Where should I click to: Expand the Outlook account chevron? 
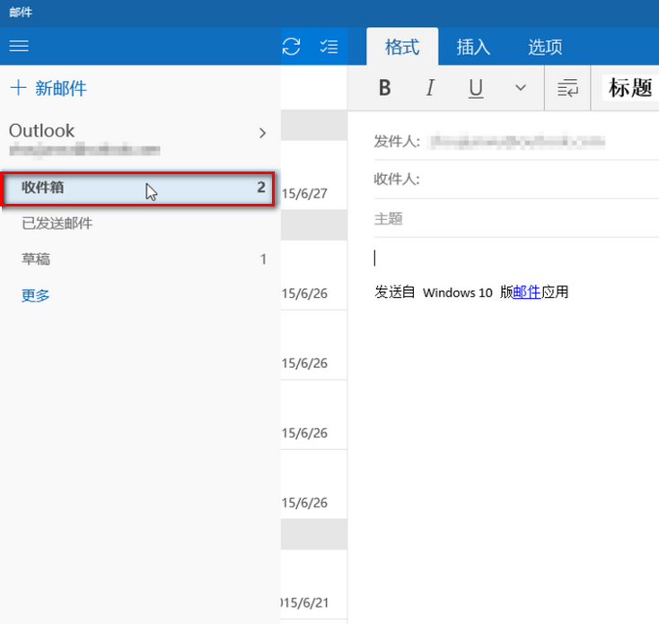coord(262,133)
